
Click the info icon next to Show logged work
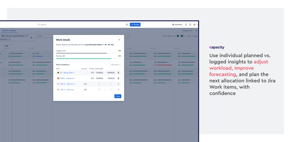point(178,36)
